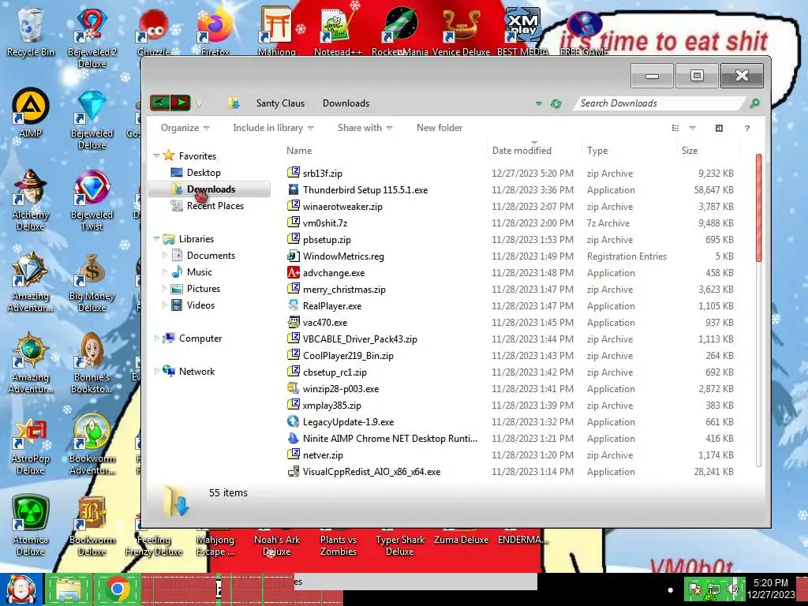This screenshot has width=808, height=606.
Task: Expand the Network tree node
Action: coord(156,372)
